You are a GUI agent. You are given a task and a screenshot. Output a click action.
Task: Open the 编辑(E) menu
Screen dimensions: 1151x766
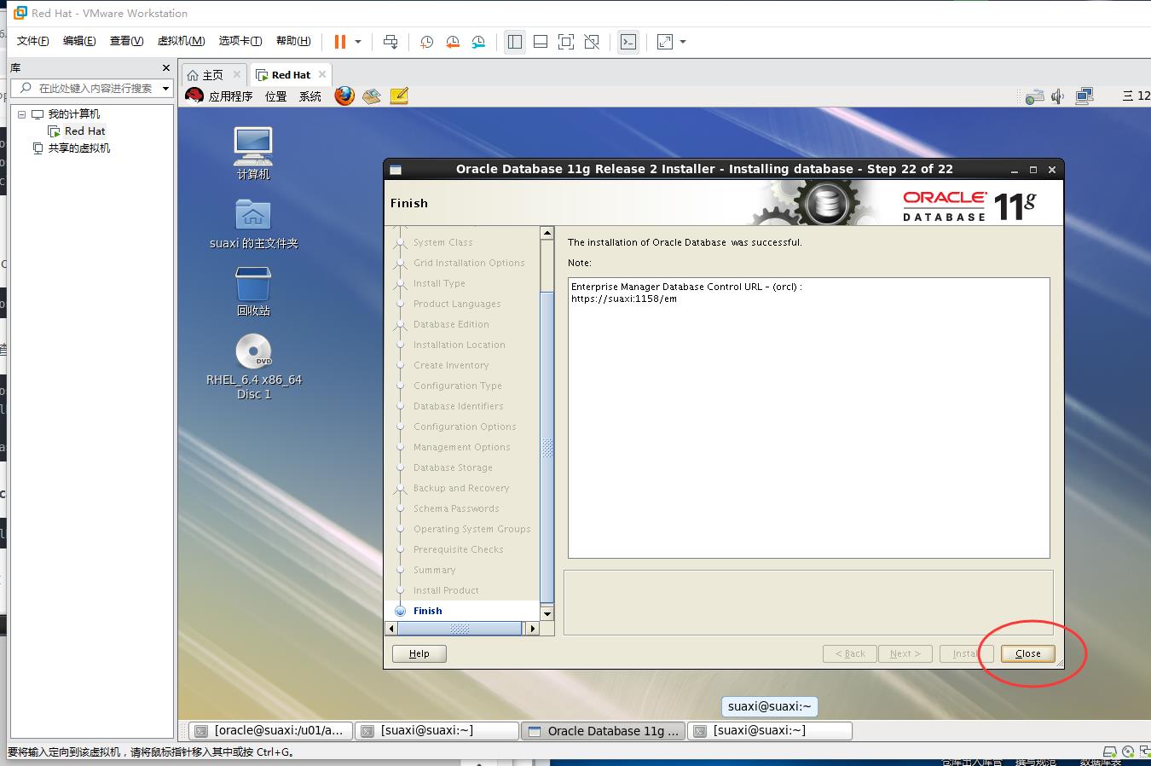[x=79, y=41]
